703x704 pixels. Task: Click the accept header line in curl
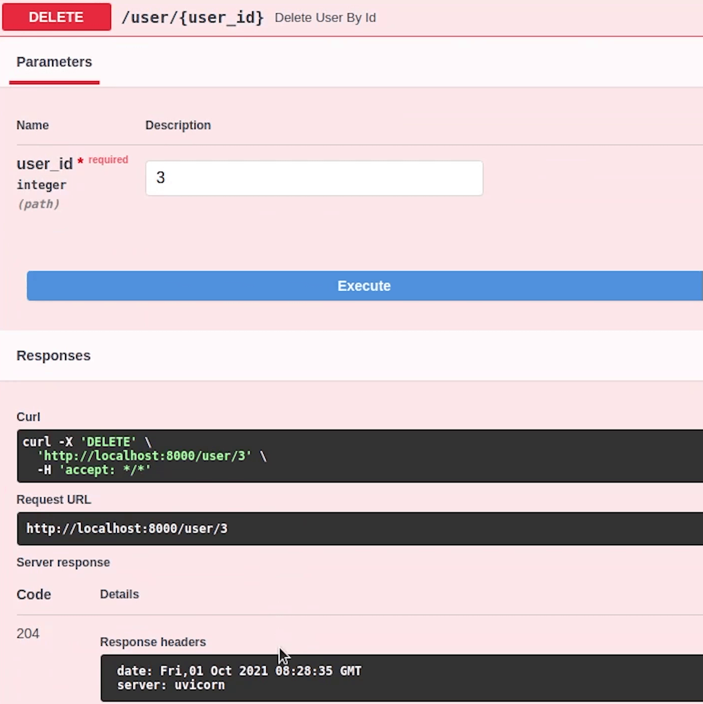click(95, 470)
